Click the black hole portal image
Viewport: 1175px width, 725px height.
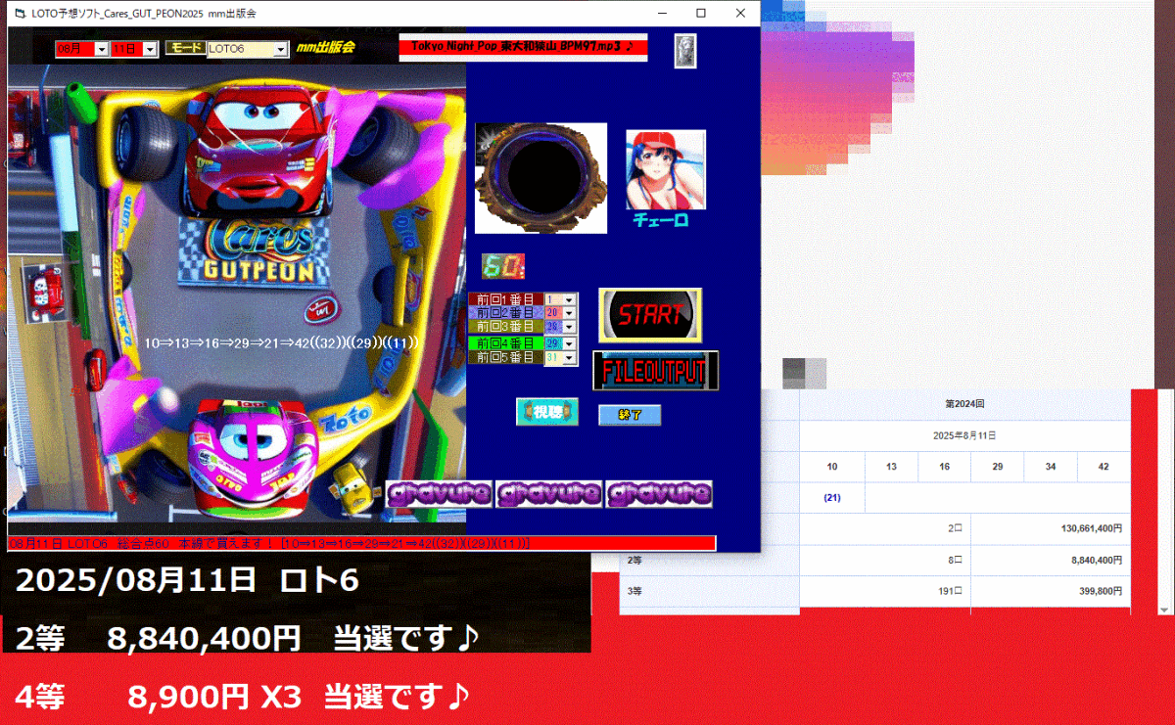(x=540, y=178)
